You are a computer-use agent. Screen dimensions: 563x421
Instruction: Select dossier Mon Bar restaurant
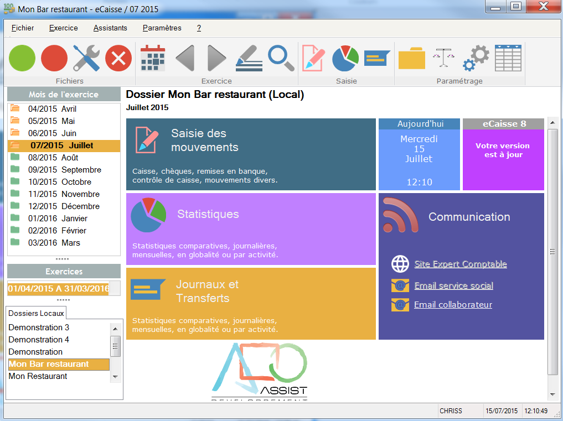pos(59,364)
